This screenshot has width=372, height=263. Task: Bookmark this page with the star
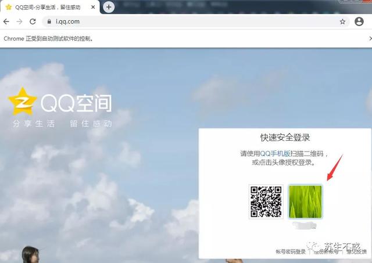[342, 22]
